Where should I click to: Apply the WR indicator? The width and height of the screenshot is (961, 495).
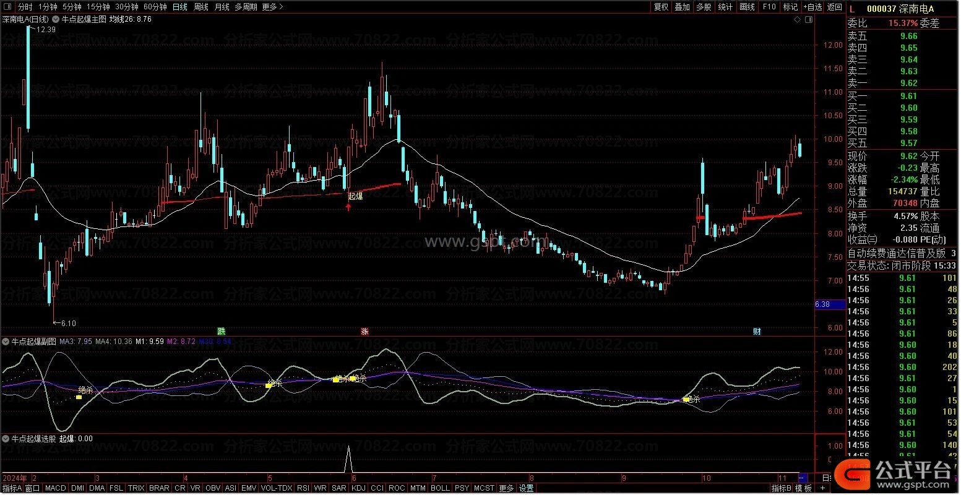321,488
